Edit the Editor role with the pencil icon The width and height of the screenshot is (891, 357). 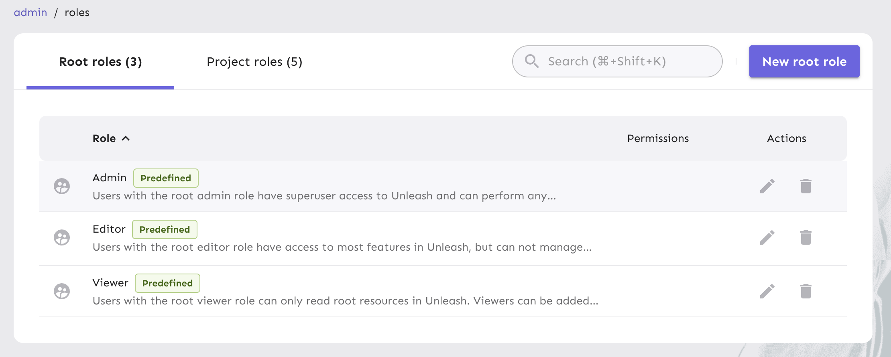[767, 237]
